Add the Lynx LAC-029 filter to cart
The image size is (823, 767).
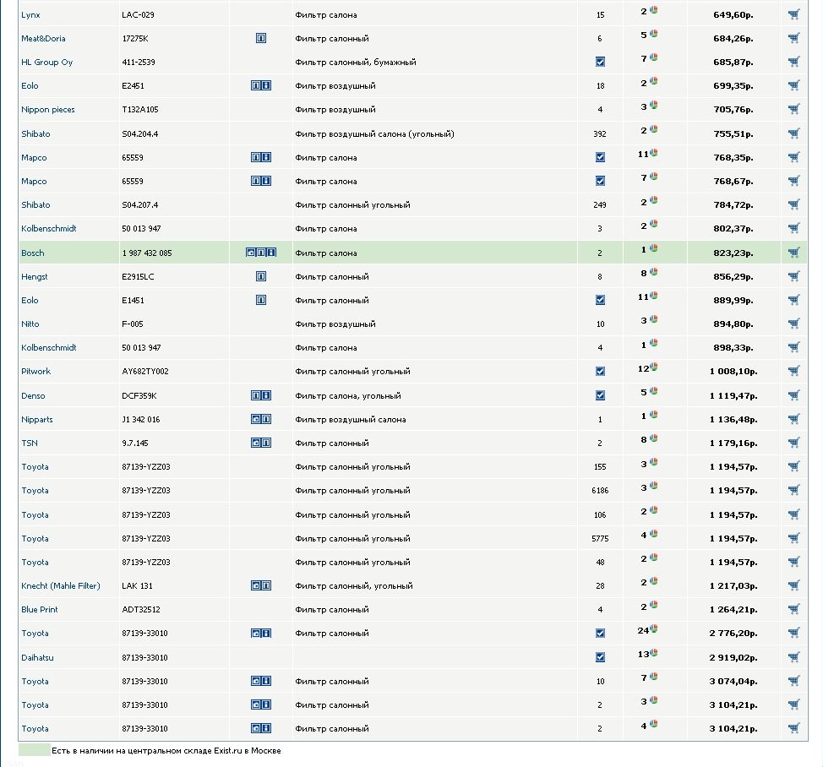click(x=793, y=14)
